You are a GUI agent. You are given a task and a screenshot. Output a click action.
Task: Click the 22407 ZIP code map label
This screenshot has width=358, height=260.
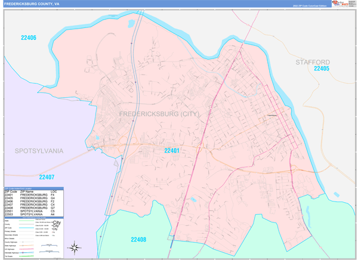(x=47, y=177)
